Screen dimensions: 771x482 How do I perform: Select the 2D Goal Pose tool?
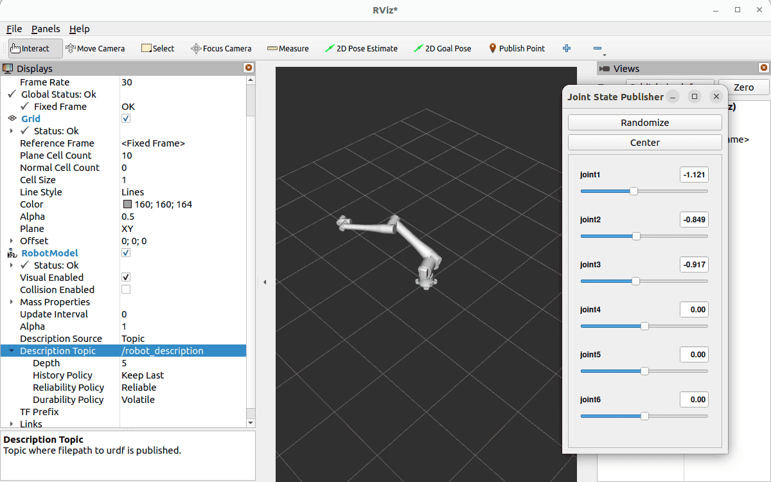pyautogui.click(x=442, y=48)
